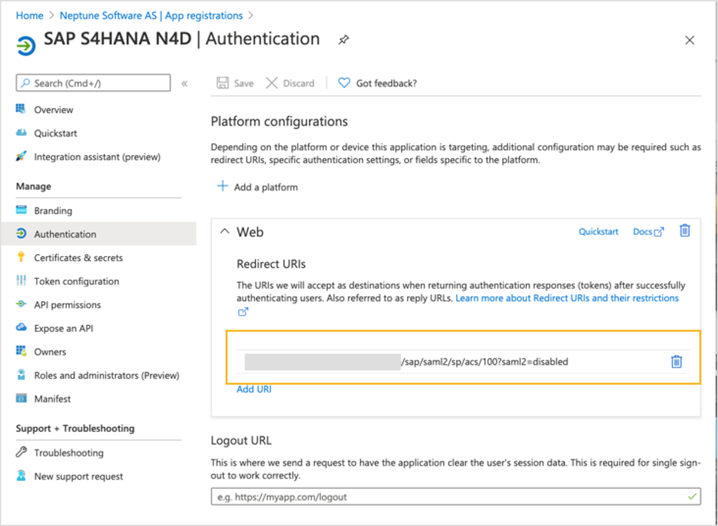
Task: Pin the SAP S4HANA N4D blade
Action: (343, 40)
